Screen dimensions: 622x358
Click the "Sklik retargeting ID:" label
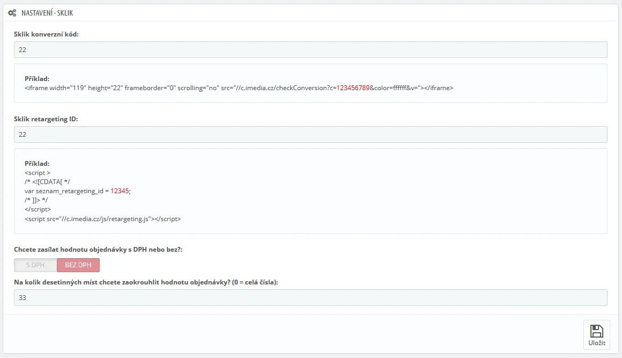[x=46, y=119]
